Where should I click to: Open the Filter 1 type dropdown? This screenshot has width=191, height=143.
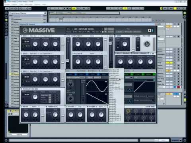95,36
